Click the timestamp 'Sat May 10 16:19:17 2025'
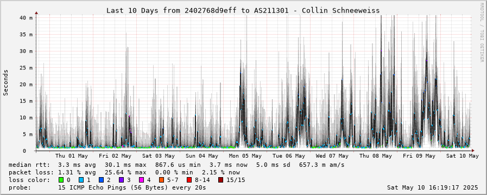 pyautogui.click(x=433, y=187)
